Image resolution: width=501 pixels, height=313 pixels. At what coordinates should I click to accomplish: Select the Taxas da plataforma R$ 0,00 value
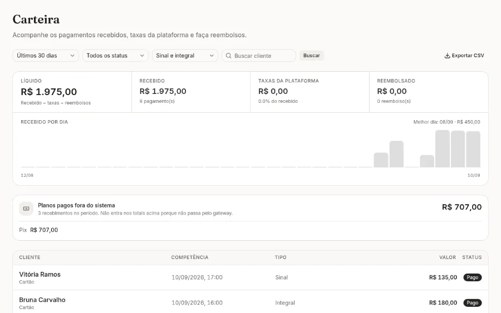273,91
